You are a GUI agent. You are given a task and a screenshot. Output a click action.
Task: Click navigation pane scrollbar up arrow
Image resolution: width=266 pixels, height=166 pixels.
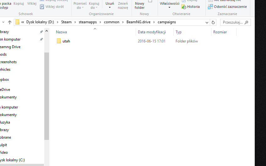click(x=47, y=31)
